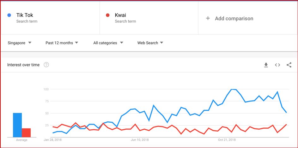Open the embed code icon
The height and width of the screenshot is (148, 298).
click(x=277, y=65)
